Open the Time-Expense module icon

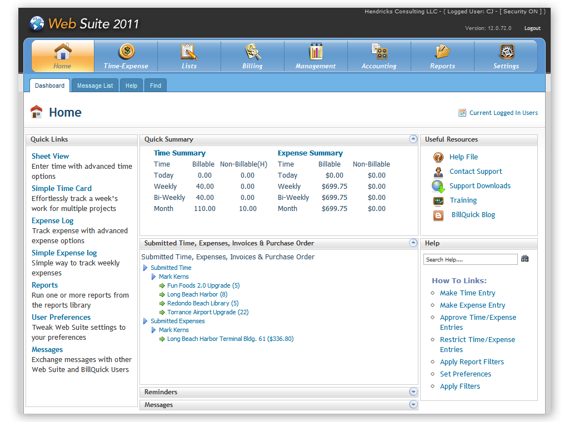pyautogui.click(x=126, y=52)
